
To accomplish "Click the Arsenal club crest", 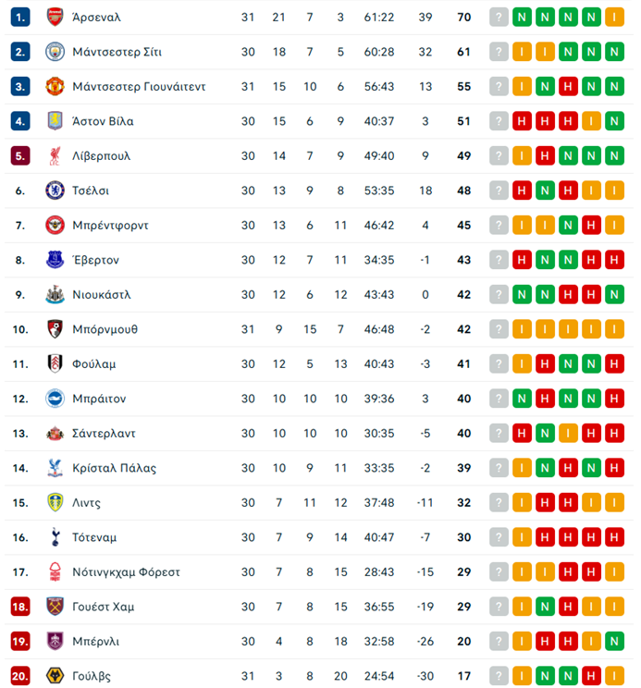I will (x=55, y=18).
